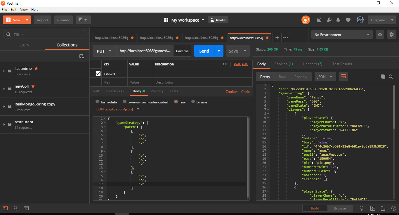Select the binary body type

point(193,102)
